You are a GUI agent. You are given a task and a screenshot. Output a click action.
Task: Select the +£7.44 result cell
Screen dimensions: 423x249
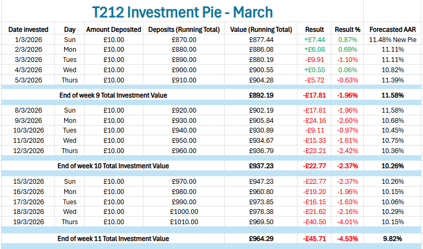point(315,40)
